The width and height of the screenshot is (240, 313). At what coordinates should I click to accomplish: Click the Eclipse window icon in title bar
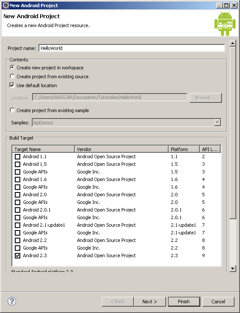[5, 5]
